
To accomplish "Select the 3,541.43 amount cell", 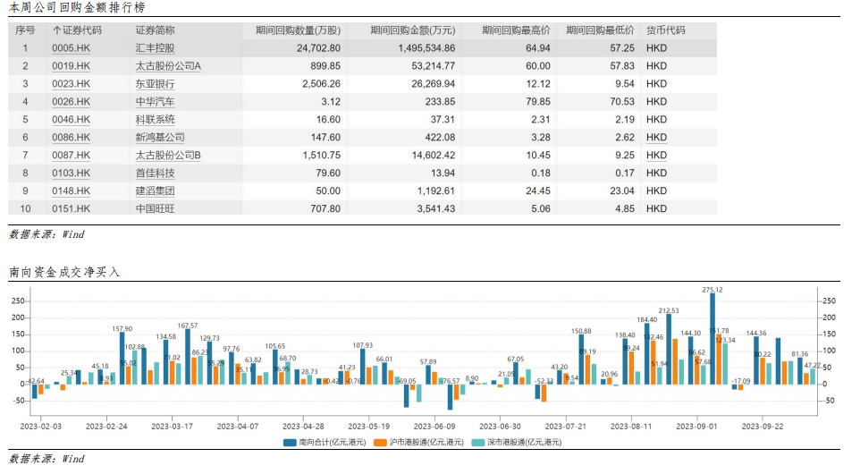I will [x=436, y=208].
